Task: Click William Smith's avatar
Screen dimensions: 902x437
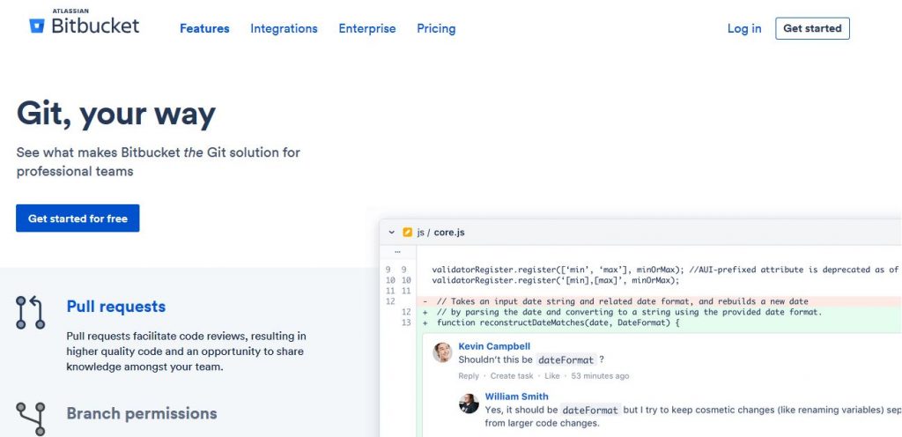Action: coord(469,403)
